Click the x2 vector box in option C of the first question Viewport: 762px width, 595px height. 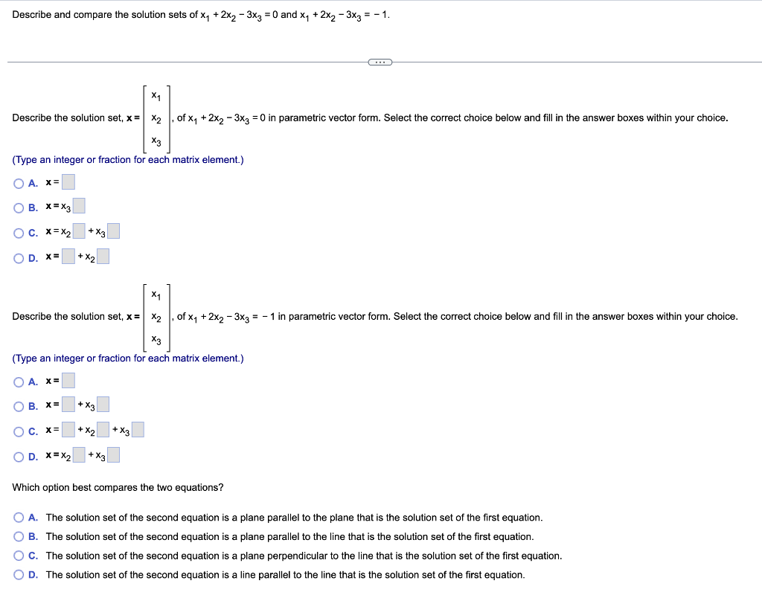click(x=79, y=231)
